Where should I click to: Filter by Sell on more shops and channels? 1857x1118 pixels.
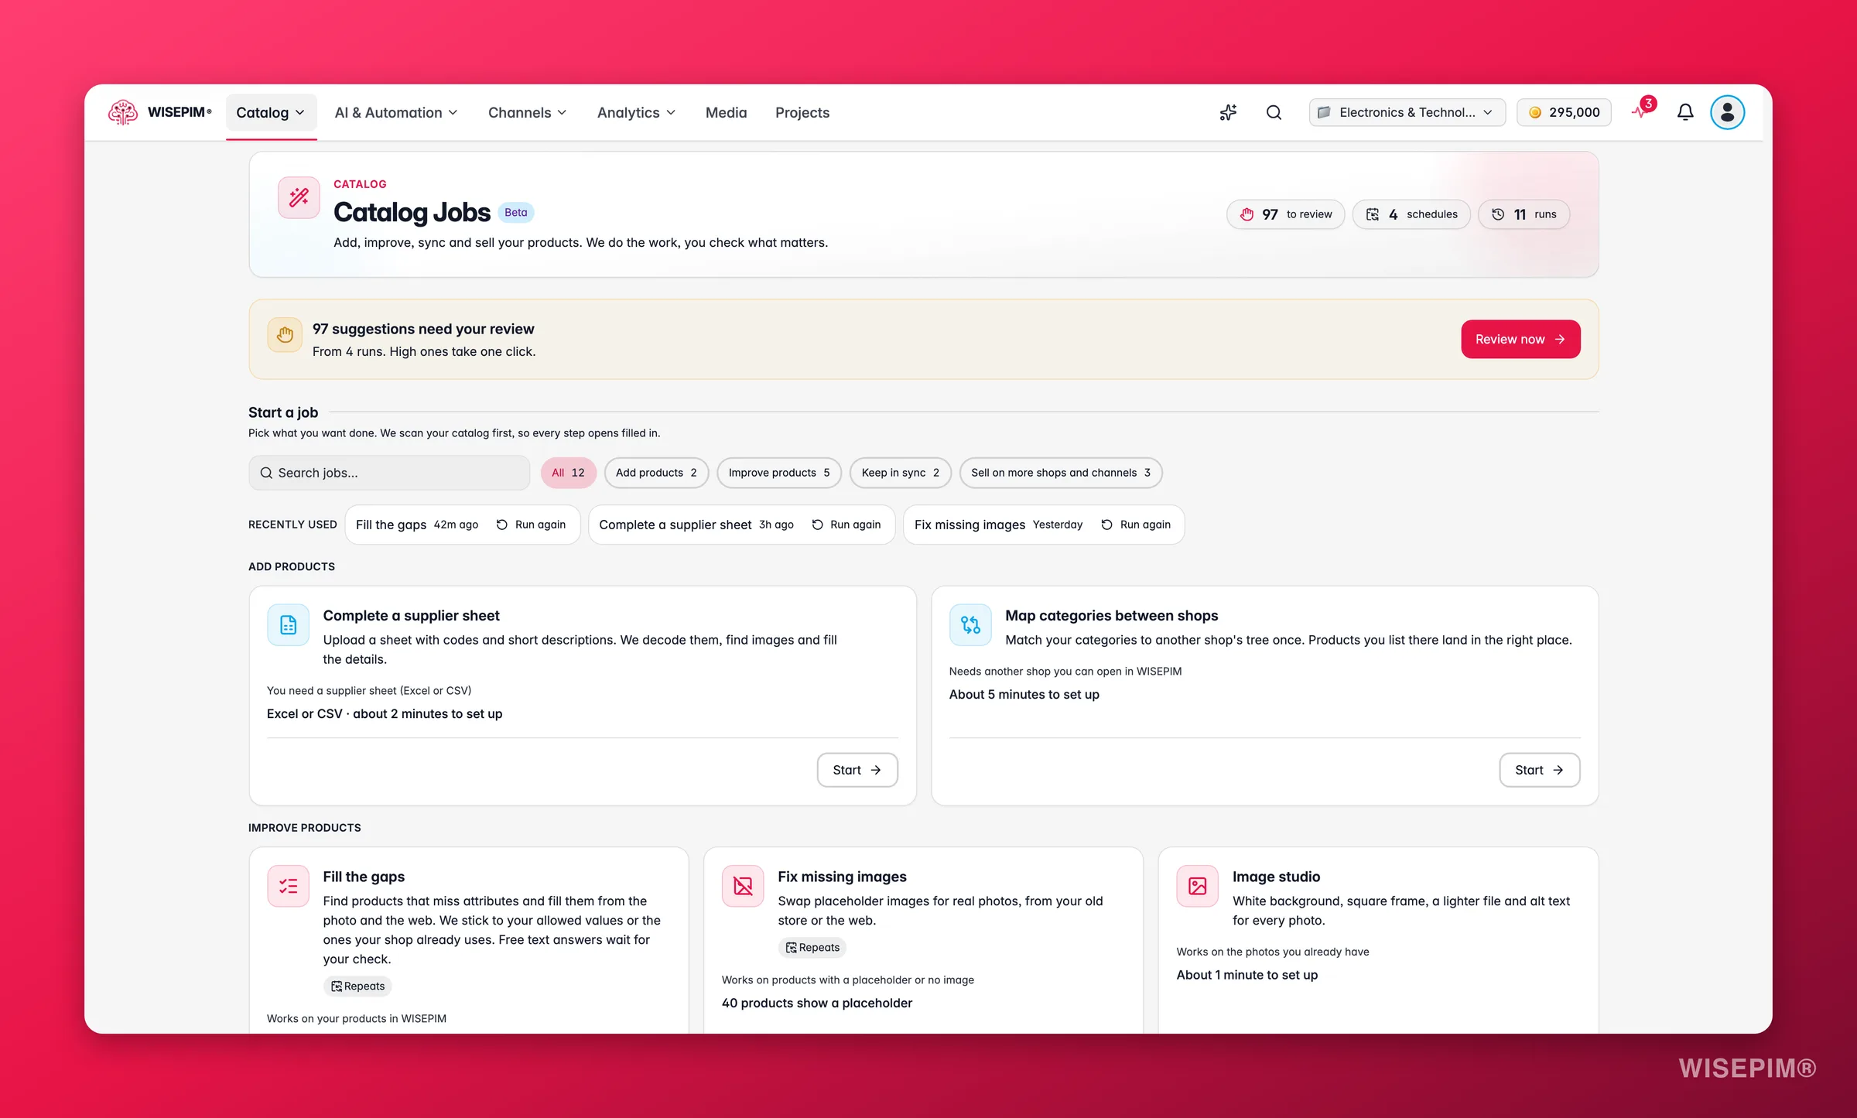[x=1061, y=473]
